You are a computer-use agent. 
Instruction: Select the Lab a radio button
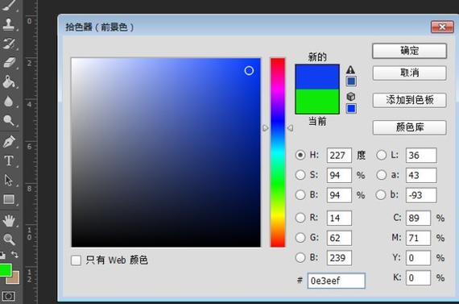coord(381,175)
